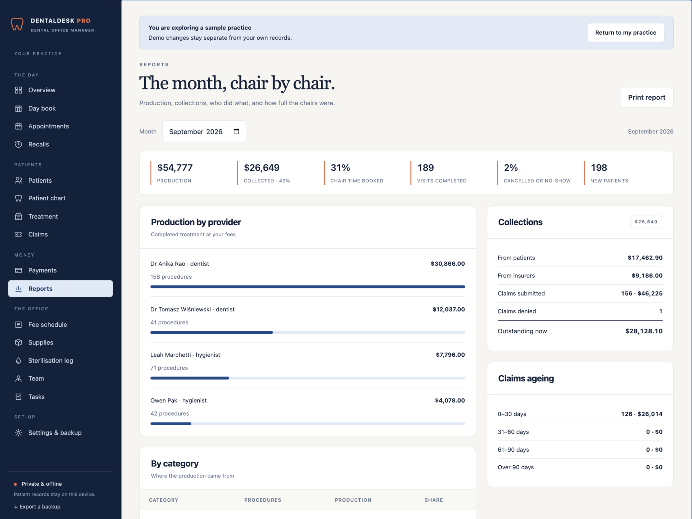Click Return to my practice button
This screenshot has width=692, height=519.
click(626, 32)
